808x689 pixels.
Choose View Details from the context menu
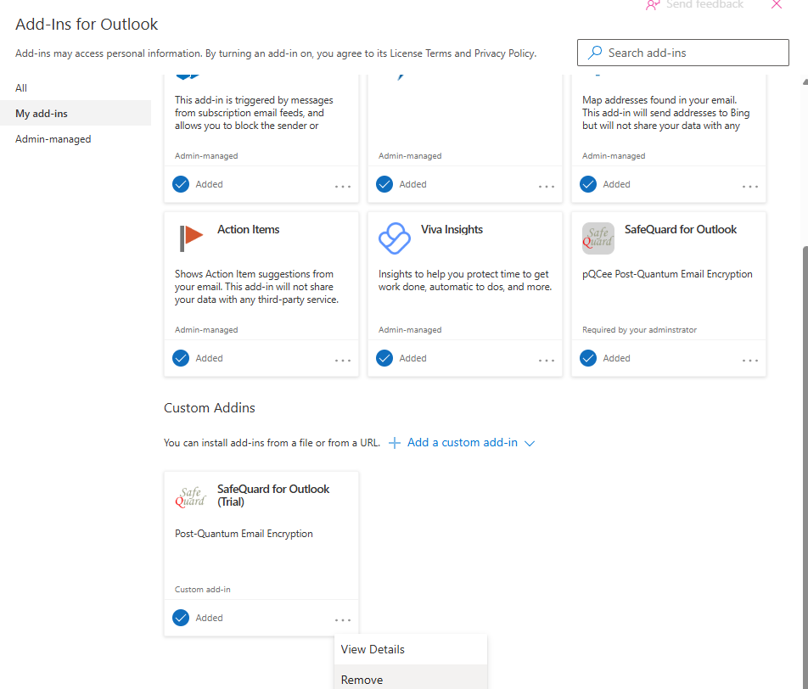point(411,649)
